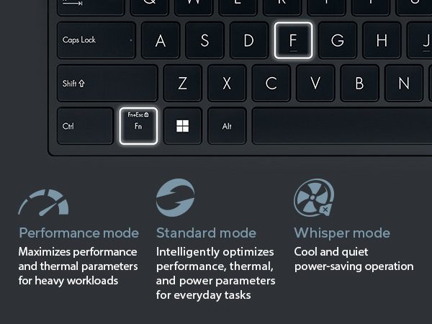Click the Performance mode speedometer icon
The image size is (432, 324).
click(x=43, y=202)
